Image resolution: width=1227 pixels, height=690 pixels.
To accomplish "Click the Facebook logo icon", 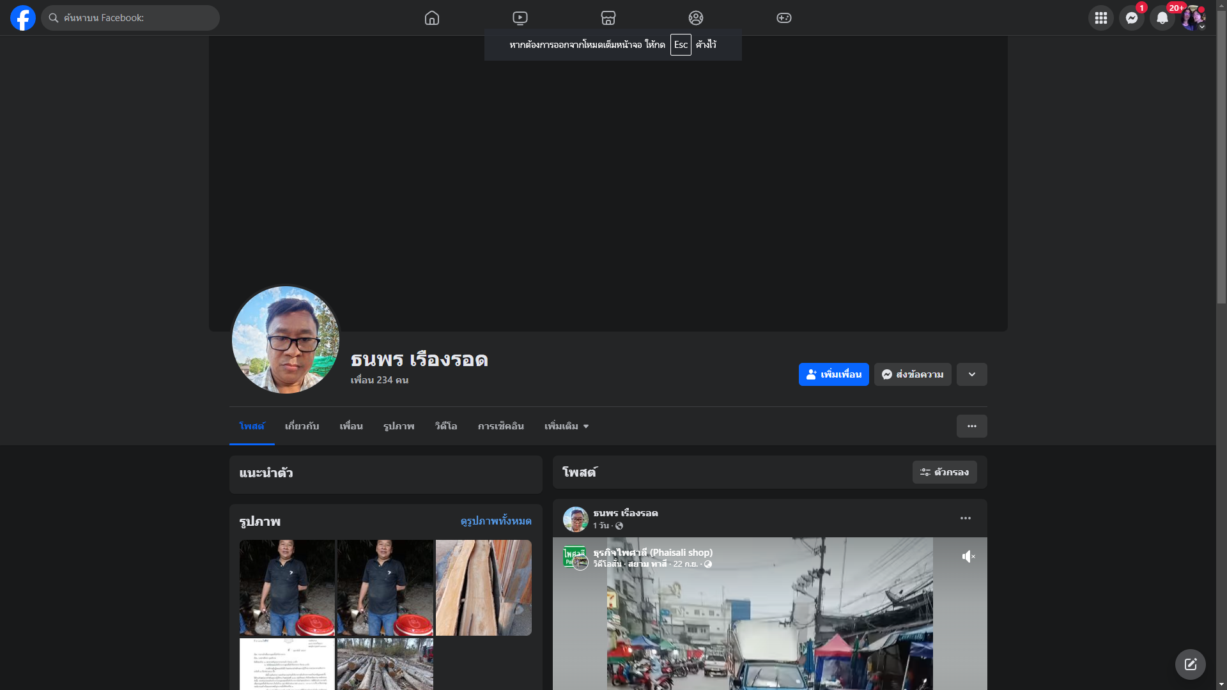I will click(x=23, y=18).
